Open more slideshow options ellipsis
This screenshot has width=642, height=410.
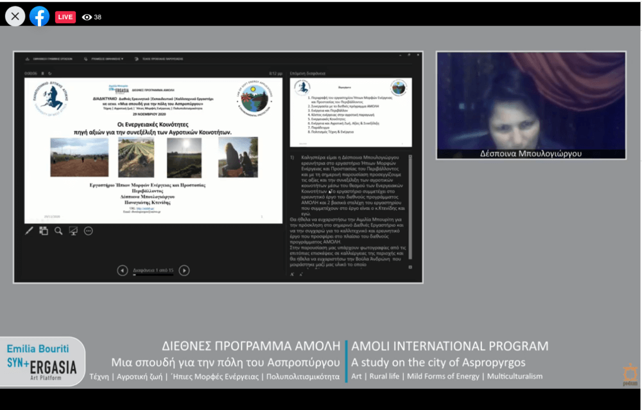pyautogui.click(x=89, y=231)
